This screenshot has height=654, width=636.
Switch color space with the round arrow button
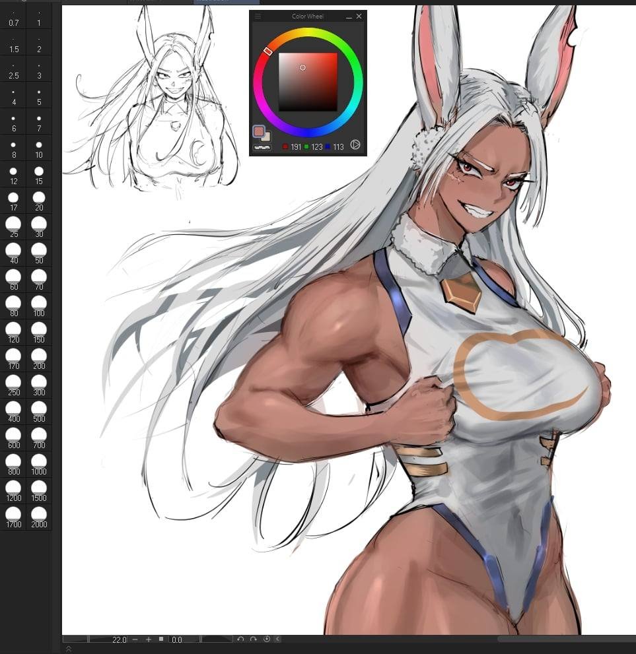355,145
